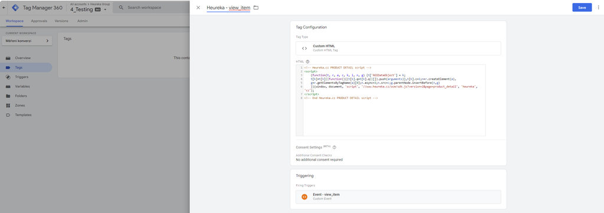Open the Approvals tab

(x=39, y=21)
